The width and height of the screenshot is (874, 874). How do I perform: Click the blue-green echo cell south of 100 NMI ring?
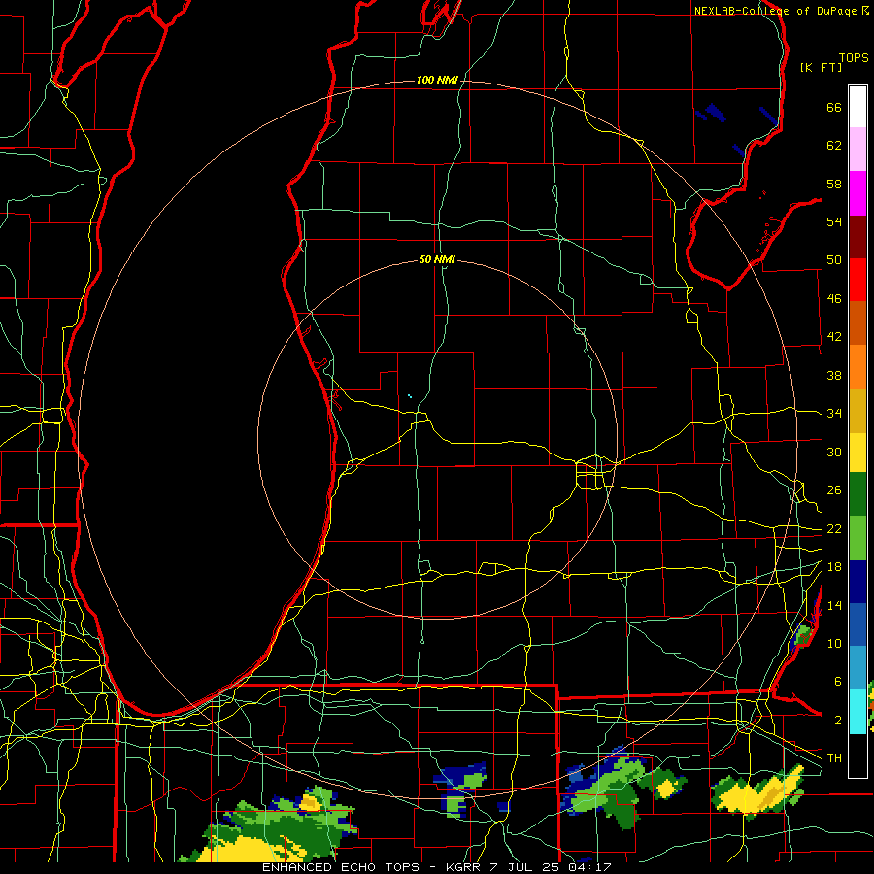460,789
